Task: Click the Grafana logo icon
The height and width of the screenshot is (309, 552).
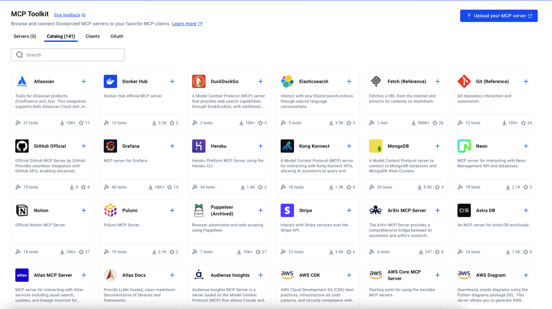Action: (110, 146)
